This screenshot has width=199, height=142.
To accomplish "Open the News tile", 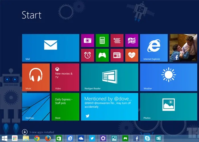I will (117, 55).
